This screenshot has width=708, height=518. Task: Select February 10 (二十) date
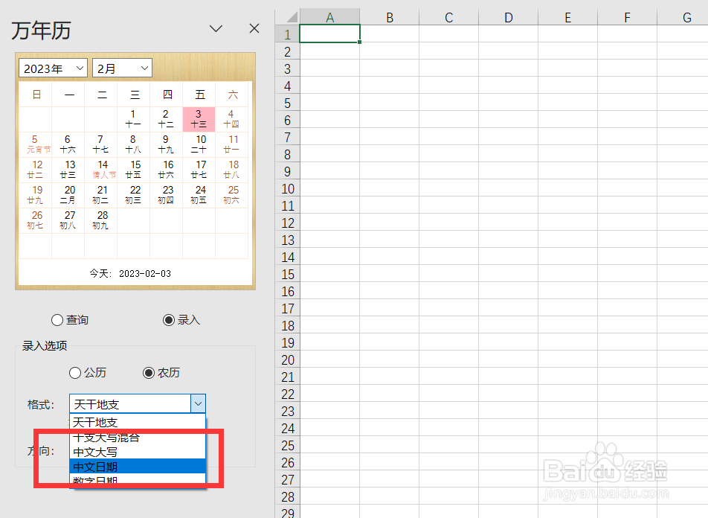199,144
